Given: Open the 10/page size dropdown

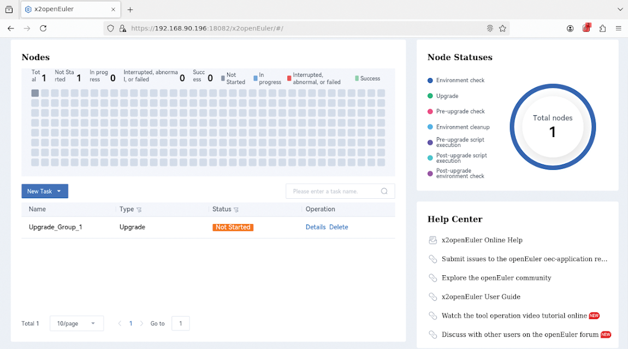Looking at the screenshot, I should pyautogui.click(x=76, y=323).
